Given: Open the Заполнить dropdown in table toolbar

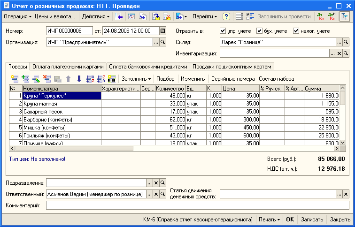Looking at the screenshot, I should coord(136,79).
